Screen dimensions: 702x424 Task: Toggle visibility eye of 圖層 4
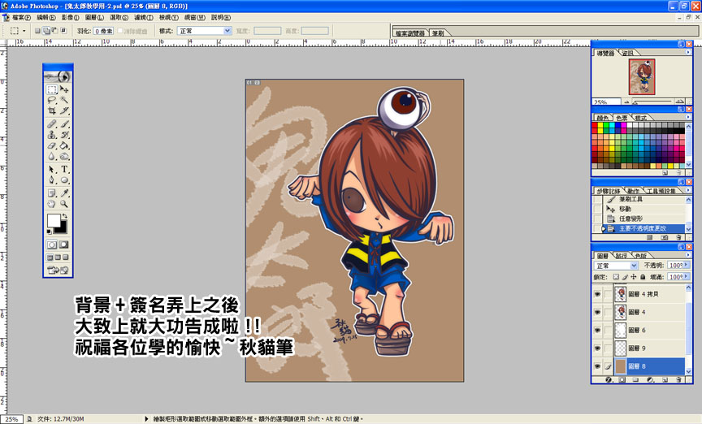[x=597, y=312]
